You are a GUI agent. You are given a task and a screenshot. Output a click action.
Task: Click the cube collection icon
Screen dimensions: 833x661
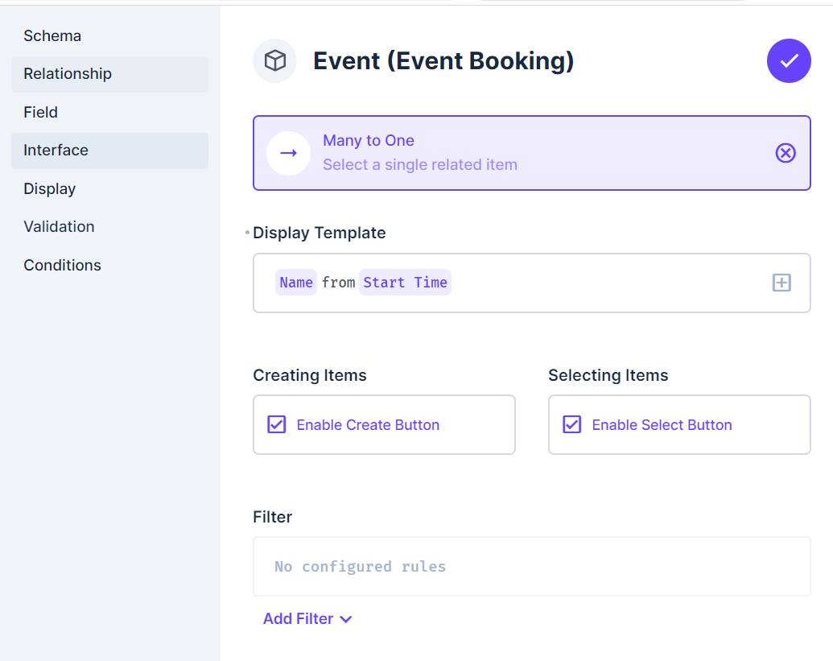click(x=275, y=60)
